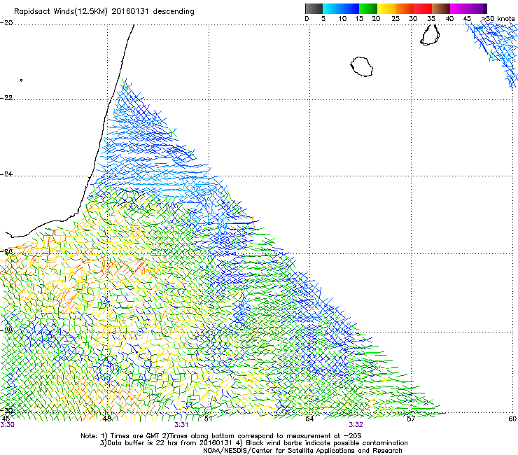Click the '>50 knots' legend label
The image size is (518, 455).
498,19
